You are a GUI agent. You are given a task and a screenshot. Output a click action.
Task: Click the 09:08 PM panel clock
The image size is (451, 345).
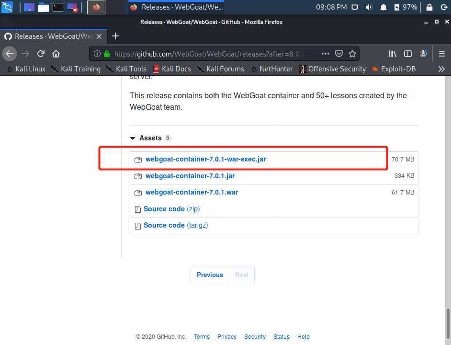tap(331, 7)
